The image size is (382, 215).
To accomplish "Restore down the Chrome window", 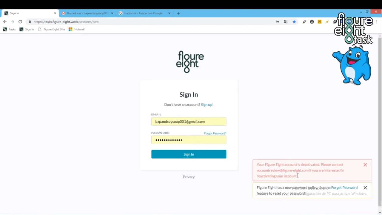I will [x=367, y=12].
